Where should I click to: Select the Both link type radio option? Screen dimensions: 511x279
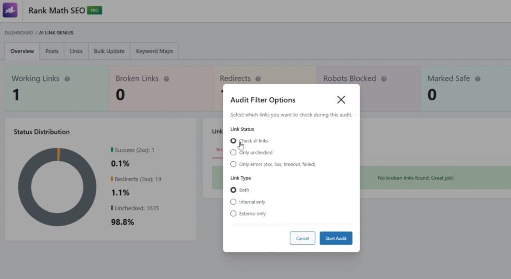coord(233,190)
